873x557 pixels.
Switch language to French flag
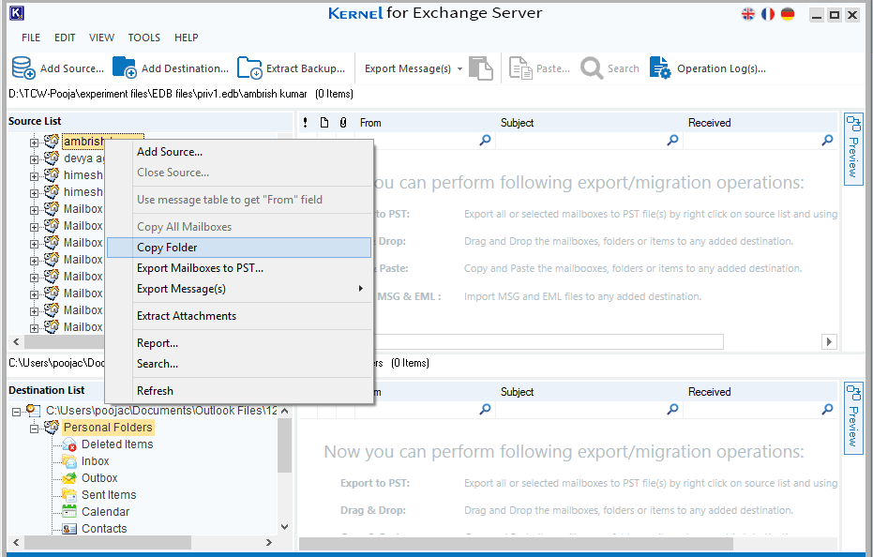click(768, 14)
